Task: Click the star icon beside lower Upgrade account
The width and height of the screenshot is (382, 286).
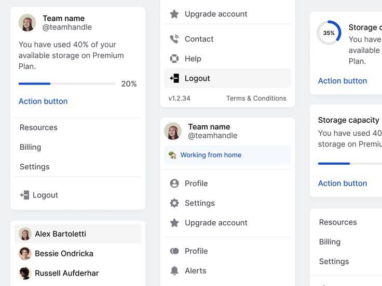Action: click(174, 223)
